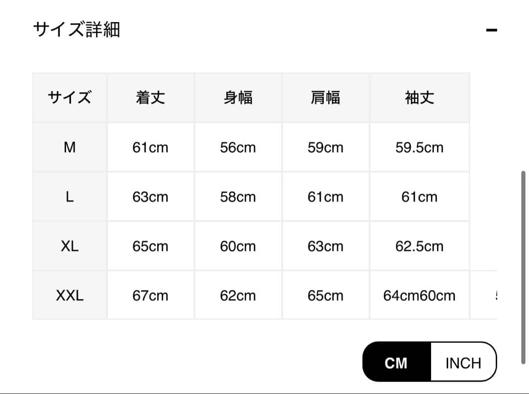The height and width of the screenshot is (394, 529).
Task: Select the L size row label
Action: click(70, 197)
